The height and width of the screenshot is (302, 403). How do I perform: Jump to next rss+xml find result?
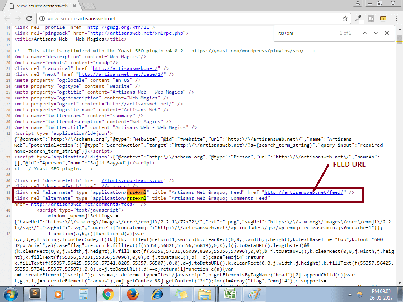[x=376, y=33]
